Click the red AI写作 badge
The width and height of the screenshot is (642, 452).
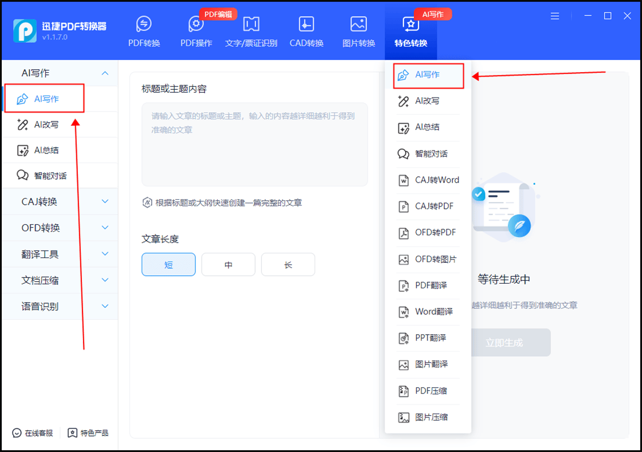(433, 14)
